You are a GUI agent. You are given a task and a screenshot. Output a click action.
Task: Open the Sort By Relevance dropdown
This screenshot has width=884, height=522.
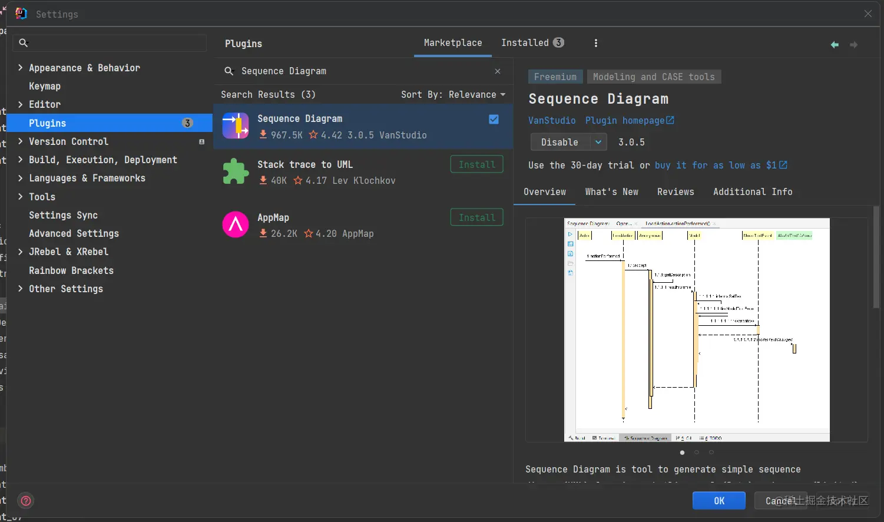click(453, 95)
